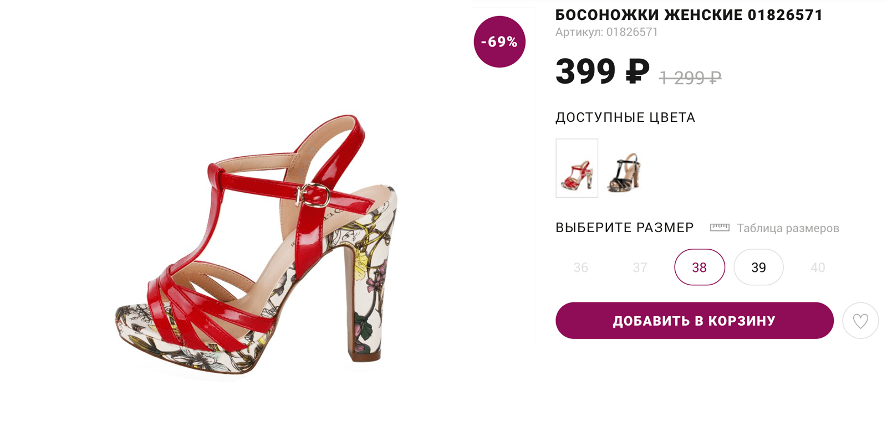Add the sandals to favorites with the heart icon
Screen dimensions: 887x432
click(860, 321)
